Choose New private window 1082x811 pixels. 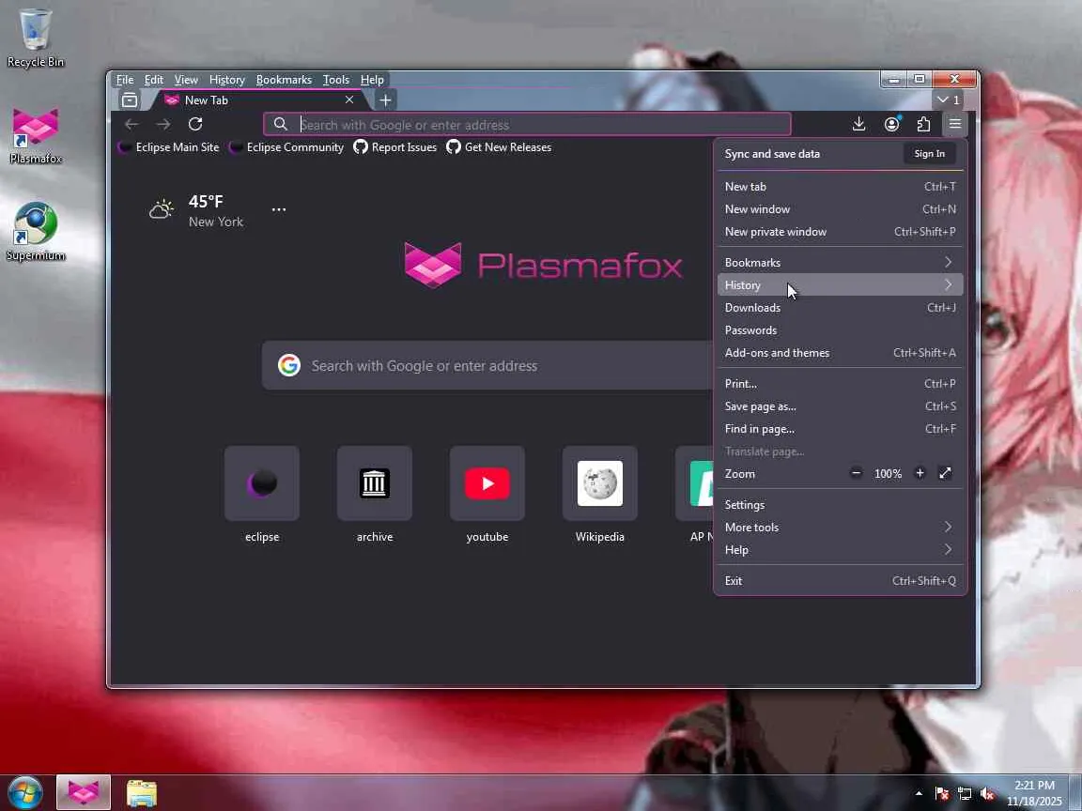[x=840, y=232]
